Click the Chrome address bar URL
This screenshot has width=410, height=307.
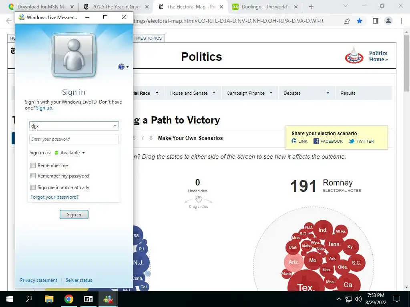click(x=228, y=21)
